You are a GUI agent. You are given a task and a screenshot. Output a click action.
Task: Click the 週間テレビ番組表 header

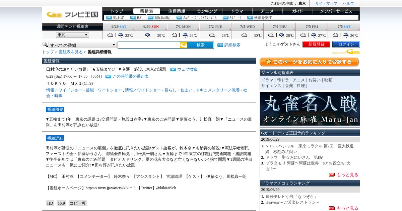coord(72,26)
